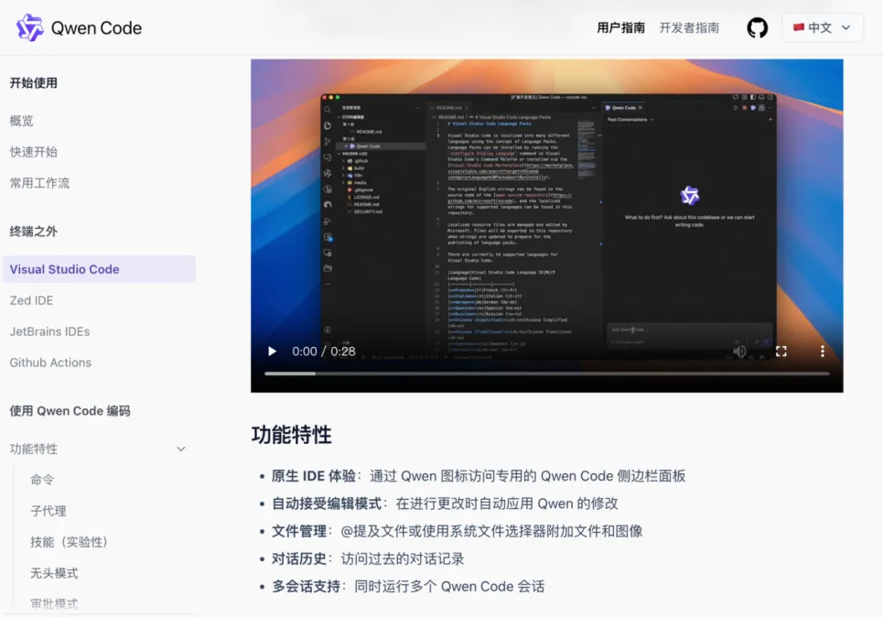Viewport: 883px width, 617px height.
Task: Click the Qwen Code logo icon
Action: (x=29, y=27)
